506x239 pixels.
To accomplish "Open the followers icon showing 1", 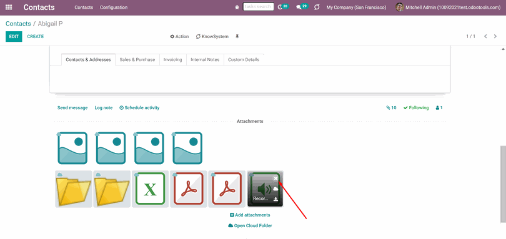I will pos(439,108).
